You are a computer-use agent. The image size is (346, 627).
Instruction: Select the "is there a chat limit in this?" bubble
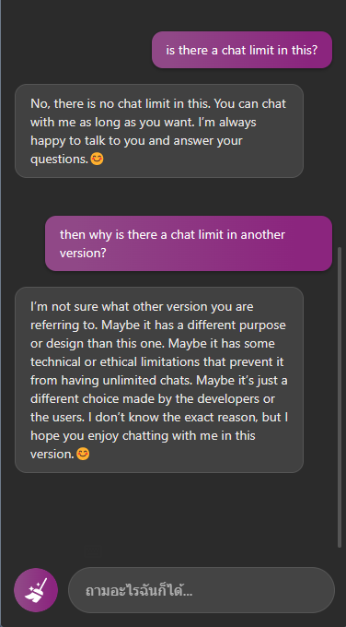(x=242, y=50)
